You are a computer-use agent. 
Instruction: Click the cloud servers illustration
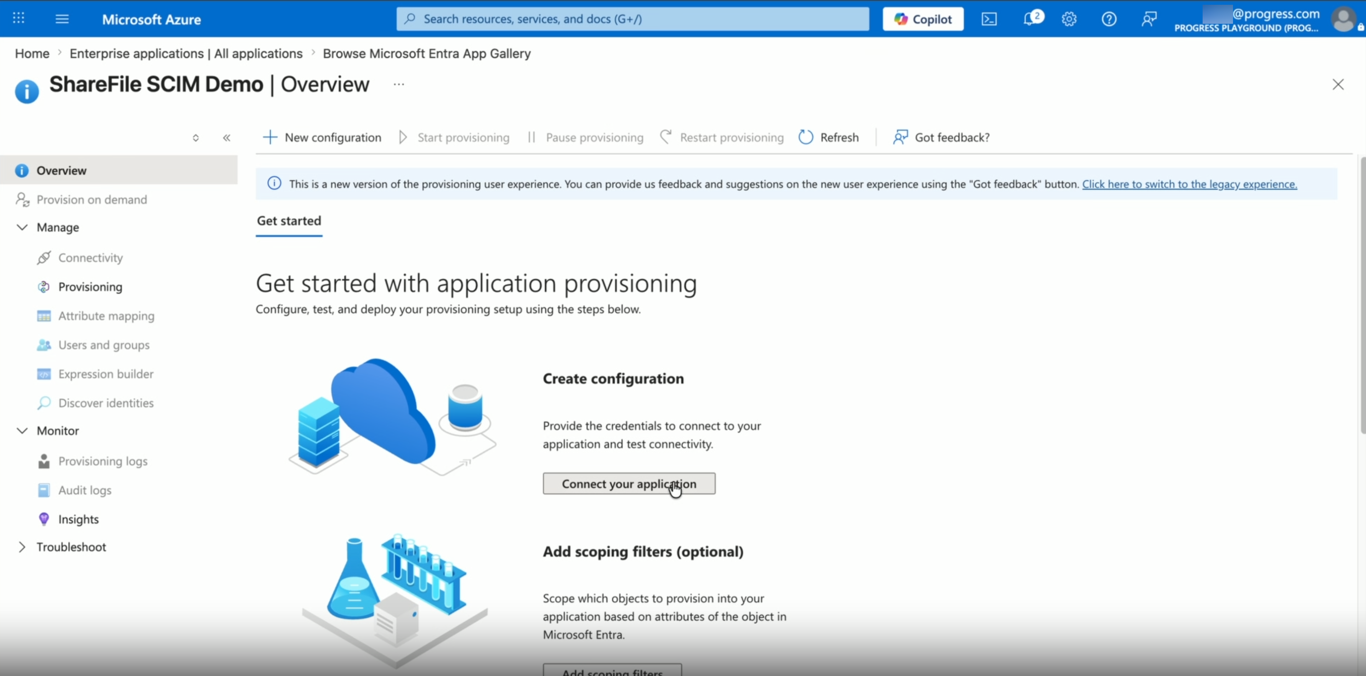click(392, 417)
